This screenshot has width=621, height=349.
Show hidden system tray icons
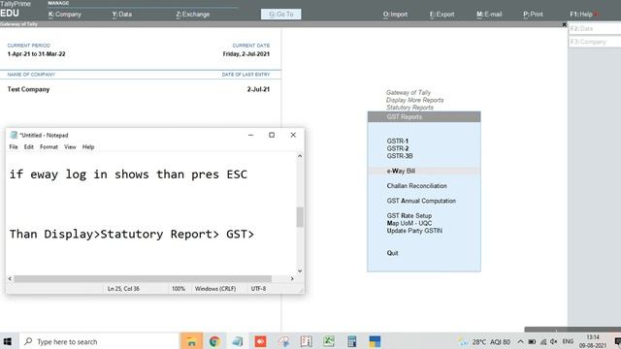coord(520,341)
